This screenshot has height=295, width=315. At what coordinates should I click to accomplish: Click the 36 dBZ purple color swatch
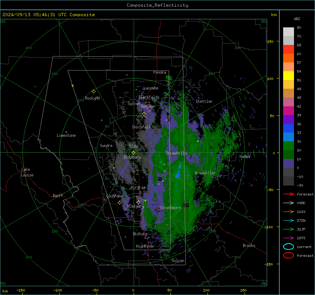click(288, 119)
